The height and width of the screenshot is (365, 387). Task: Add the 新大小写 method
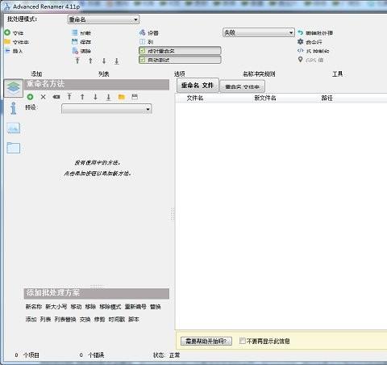(56, 307)
